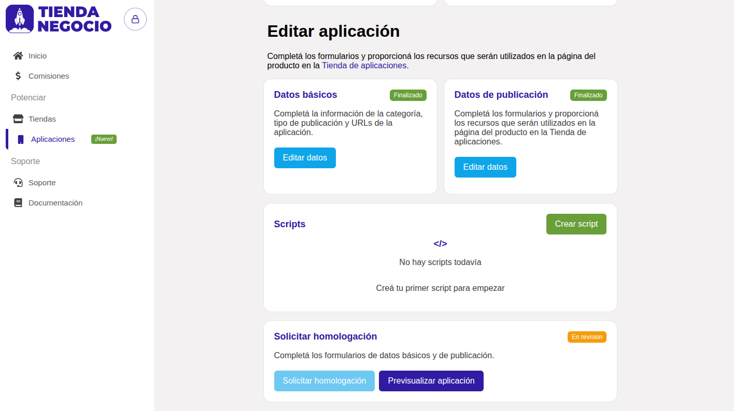The image size is (734, 411).
Task: Click the Crear script button
Action: [x=576, y=224]
